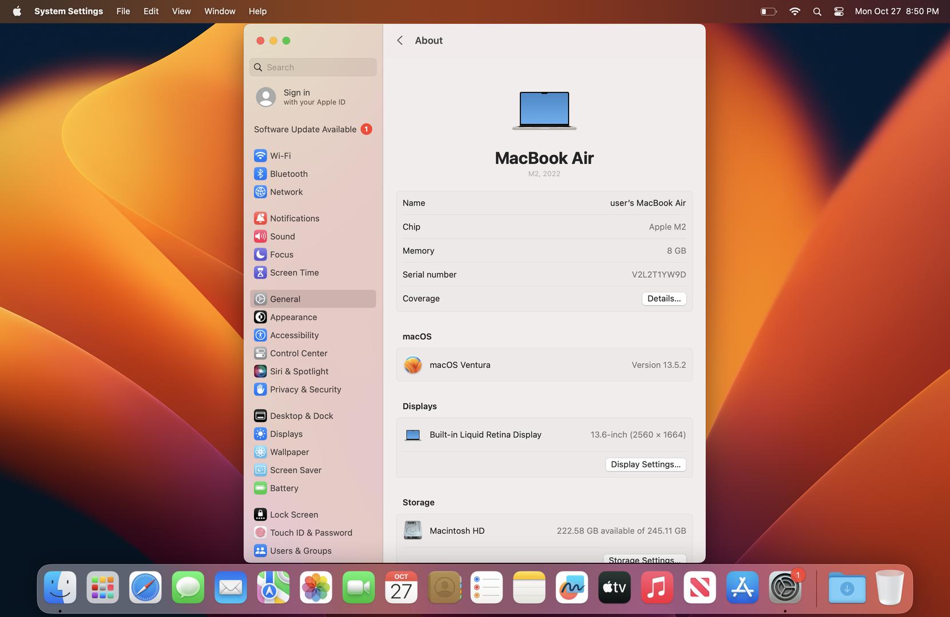Open Touch ID & Password settings
The width and height of the screenshot is (950, 617).
coord(311,533)
